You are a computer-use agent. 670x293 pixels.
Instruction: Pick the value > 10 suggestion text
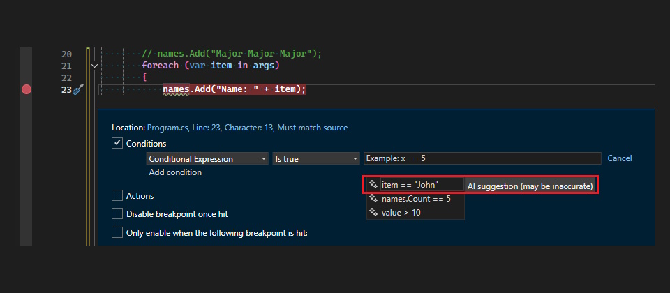[x=401, y=212]
